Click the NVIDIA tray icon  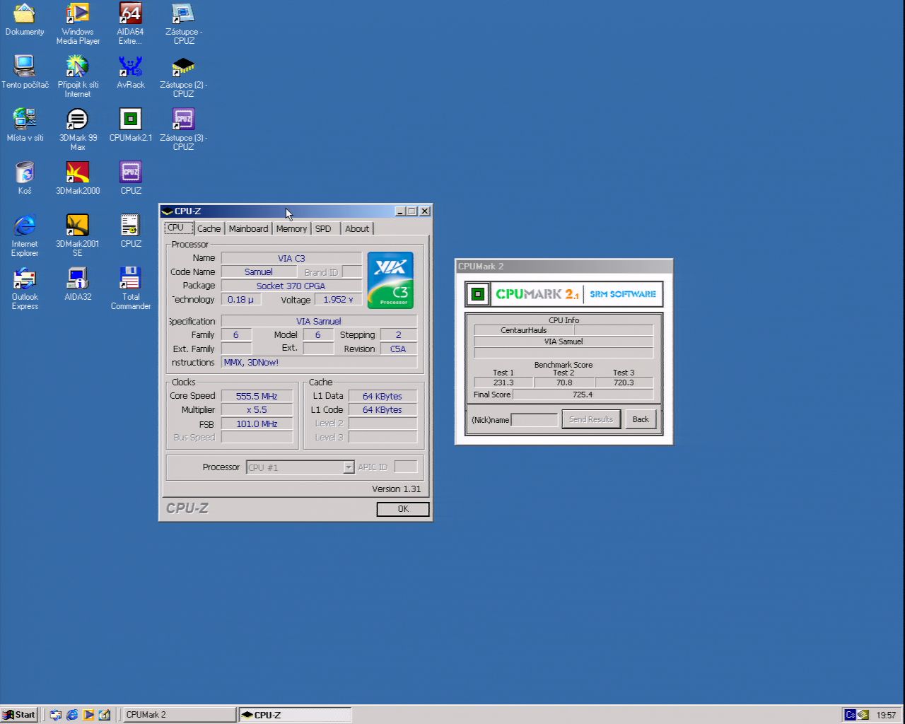click(x=863, y=715)
